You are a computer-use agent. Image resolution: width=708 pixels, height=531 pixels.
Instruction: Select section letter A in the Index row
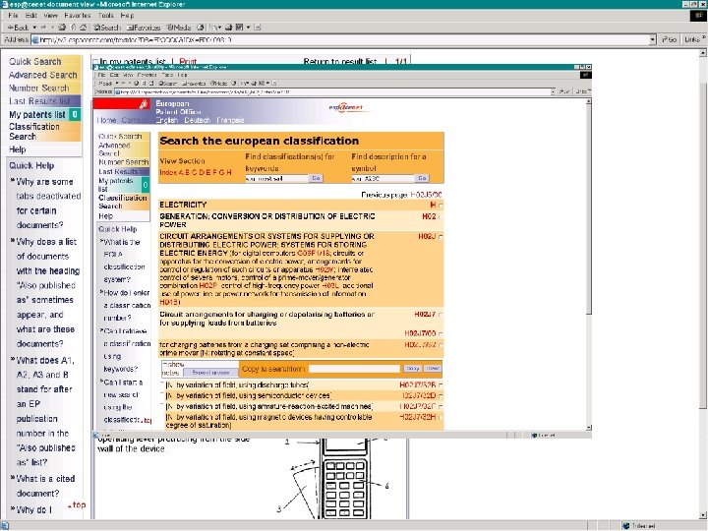(181, 172)
